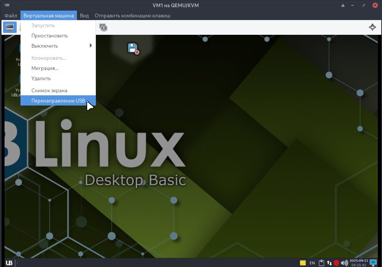
Task: Switch the EN keyboard layout indicator
Action: pyautogui.click(x=312, y=263)
